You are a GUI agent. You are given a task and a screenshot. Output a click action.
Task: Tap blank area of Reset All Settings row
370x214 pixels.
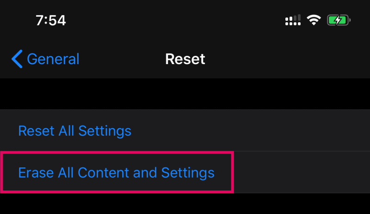tap(250, 130)
